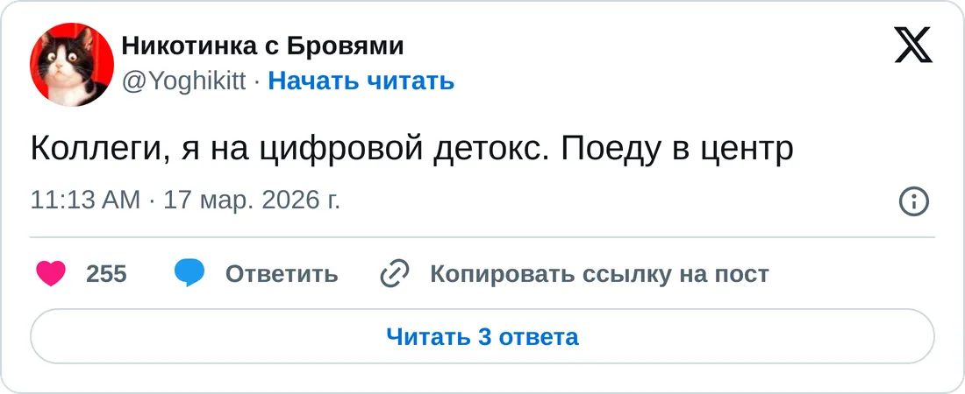Click the chain link icon
Image resolution: width=965 pixels, height=394 pixels.
(x=395, y=274)
